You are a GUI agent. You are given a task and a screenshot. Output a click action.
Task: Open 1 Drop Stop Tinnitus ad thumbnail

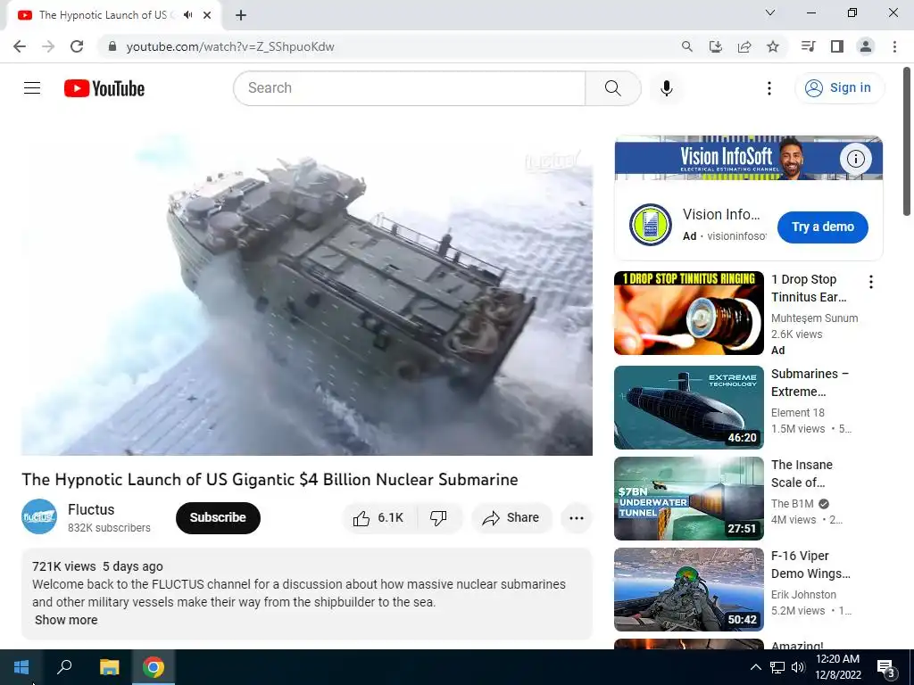pos(688,313)
